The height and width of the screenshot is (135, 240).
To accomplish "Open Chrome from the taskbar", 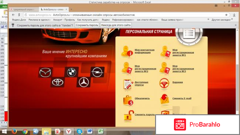I will point(25,131).
